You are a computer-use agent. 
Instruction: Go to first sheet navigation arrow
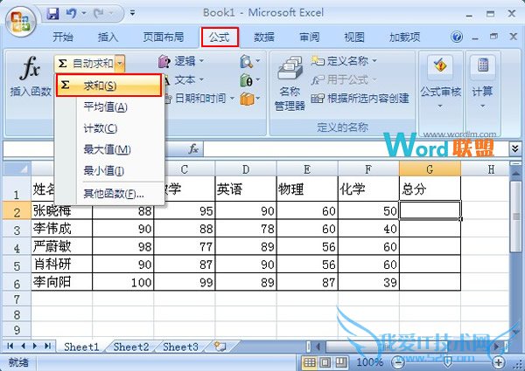10,347
